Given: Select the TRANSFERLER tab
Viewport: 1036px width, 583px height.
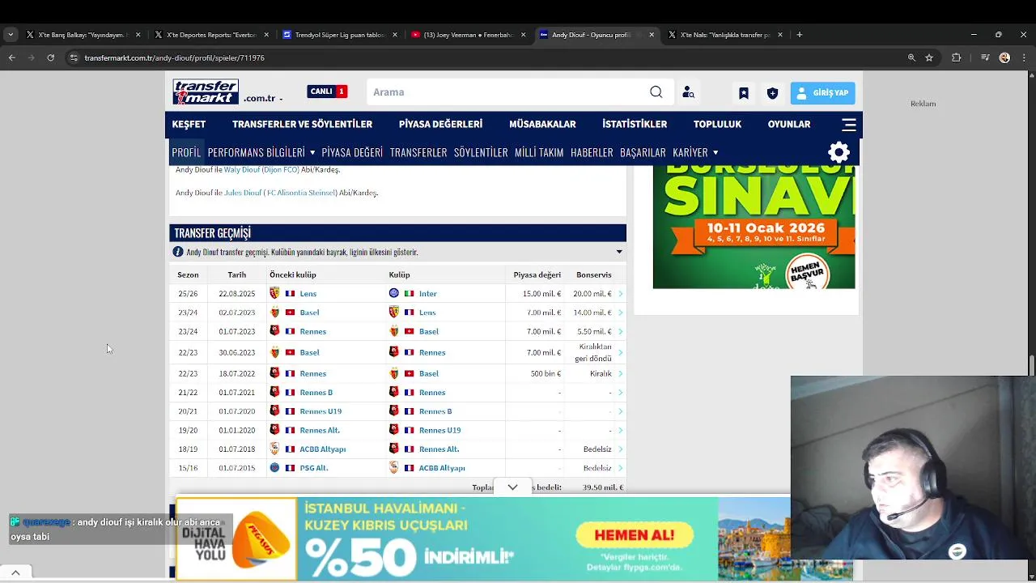Looking at the screenshot, I should coord(418,152).
